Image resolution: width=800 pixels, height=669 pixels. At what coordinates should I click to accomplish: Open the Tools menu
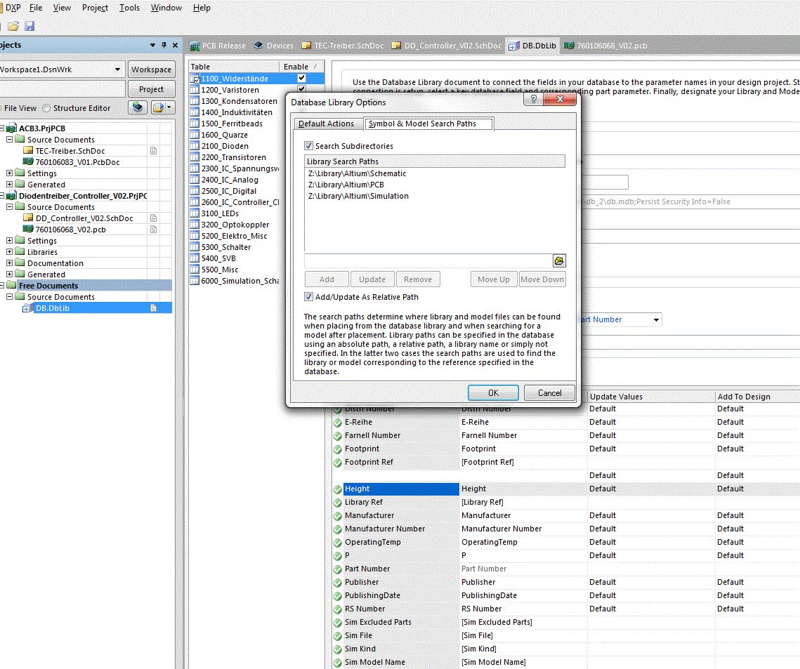tap(129, 8)
